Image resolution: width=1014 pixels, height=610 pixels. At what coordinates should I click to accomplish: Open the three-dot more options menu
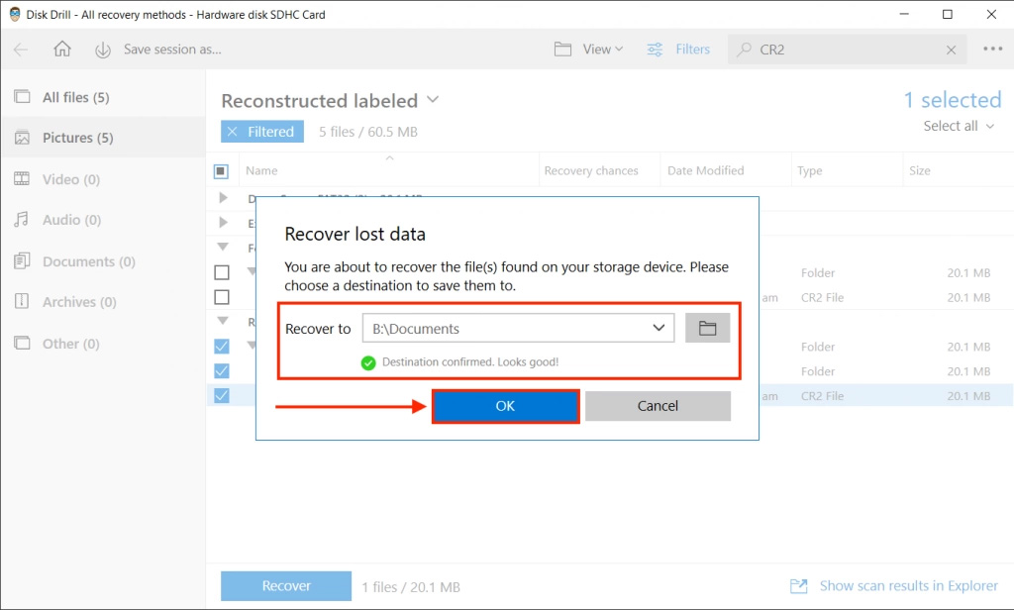992,49
